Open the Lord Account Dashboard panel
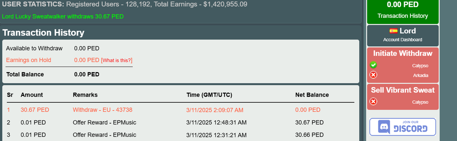 tap(403, 35)
